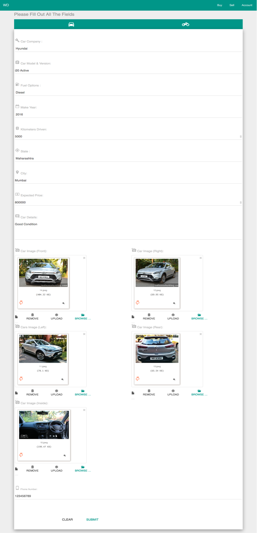Click the Expected Price field showing 800000
This screenshot has width=257, height=533.
[x=128, y=202]
